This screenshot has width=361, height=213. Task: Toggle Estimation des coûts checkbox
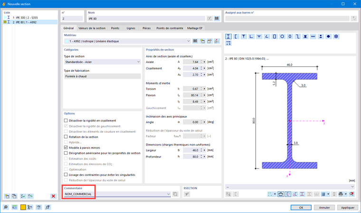click(x=66, y=158)
